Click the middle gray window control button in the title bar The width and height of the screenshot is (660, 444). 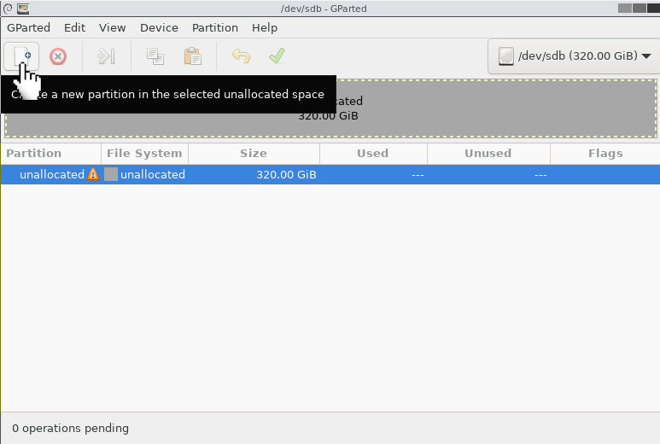pos(639,8)
